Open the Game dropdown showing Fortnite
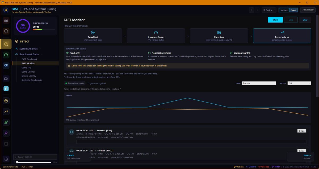 click(259, 83)
